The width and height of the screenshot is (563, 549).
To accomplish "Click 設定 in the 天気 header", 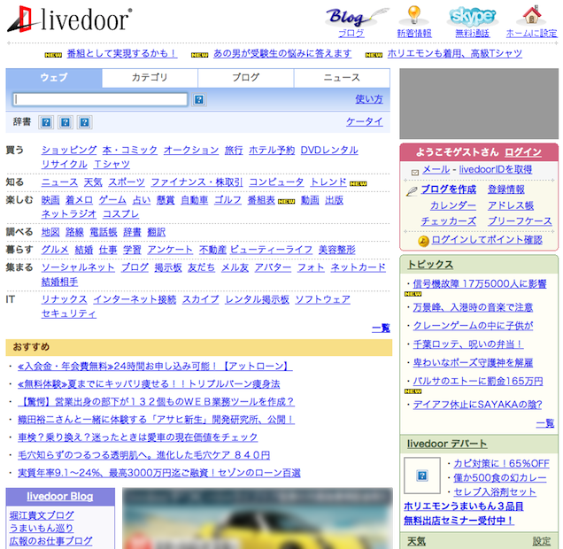I will [x=542, y=541].
